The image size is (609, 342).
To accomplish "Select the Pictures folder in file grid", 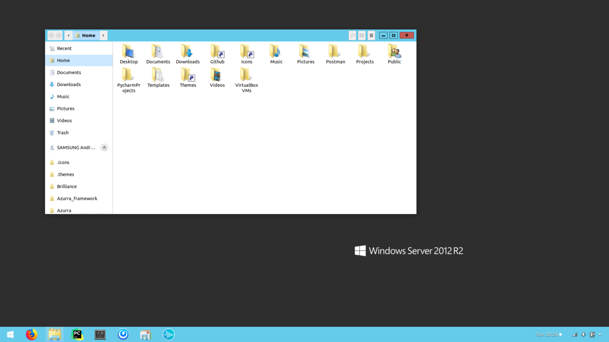I will [306, 54].
